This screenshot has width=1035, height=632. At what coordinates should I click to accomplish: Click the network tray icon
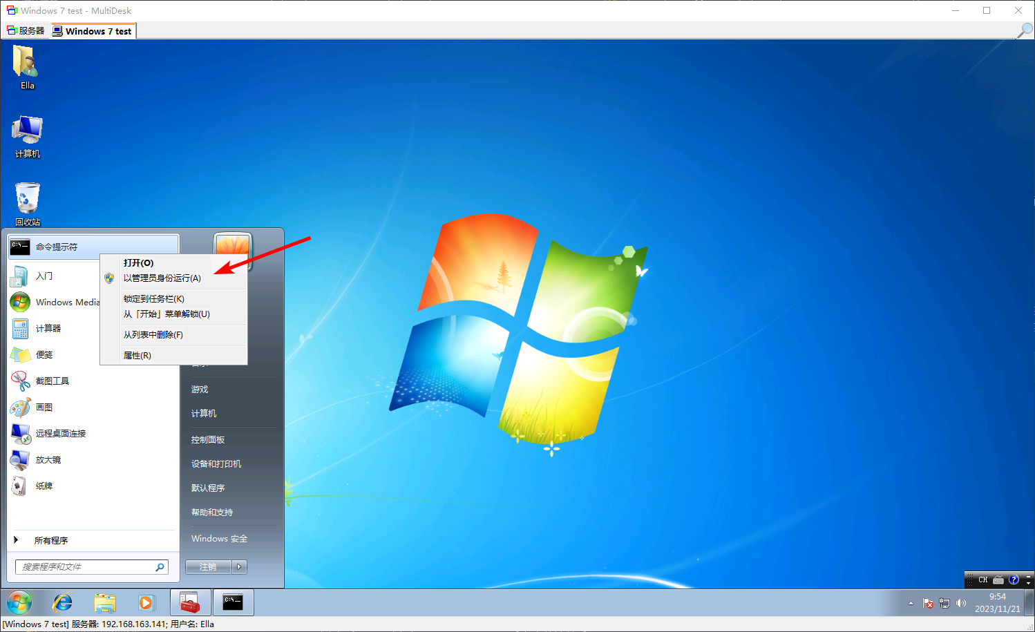[944, 603]
